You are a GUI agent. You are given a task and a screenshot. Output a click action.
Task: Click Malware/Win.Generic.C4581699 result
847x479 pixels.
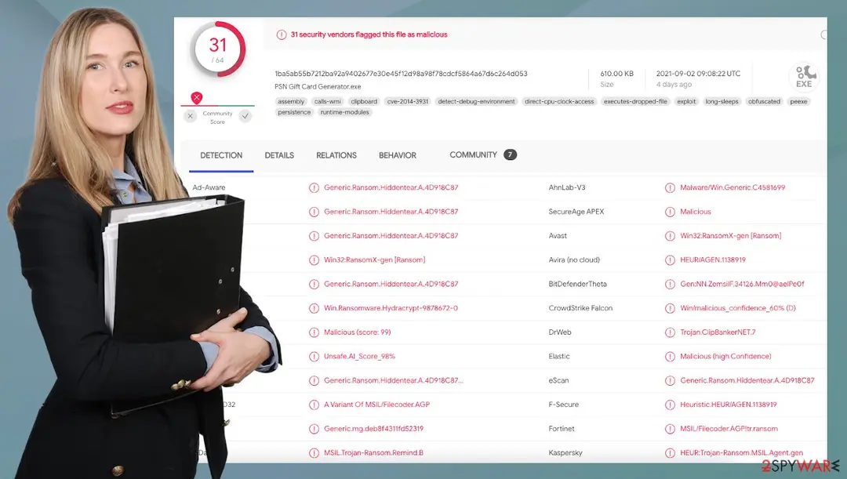click(x=732, y=187)
